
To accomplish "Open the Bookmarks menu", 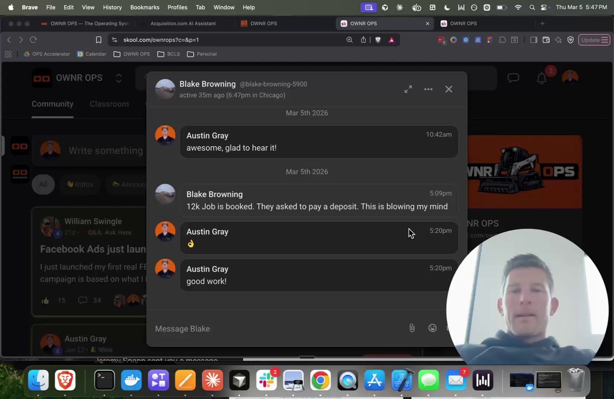I will 145,7.
